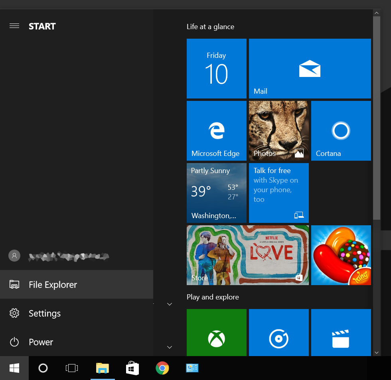Select the 'Play and explore' group header
Screen dimensions: 391x380
tap(213, 297)
